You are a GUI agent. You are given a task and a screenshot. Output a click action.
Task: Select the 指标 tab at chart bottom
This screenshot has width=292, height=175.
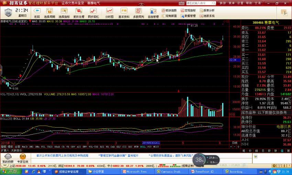[3, 147]
